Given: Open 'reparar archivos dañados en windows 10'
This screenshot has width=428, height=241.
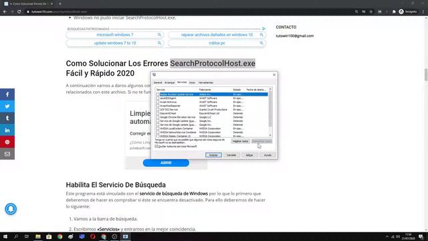Looking at the screenshot, I should pyautogui.click(x=217, y=35).
